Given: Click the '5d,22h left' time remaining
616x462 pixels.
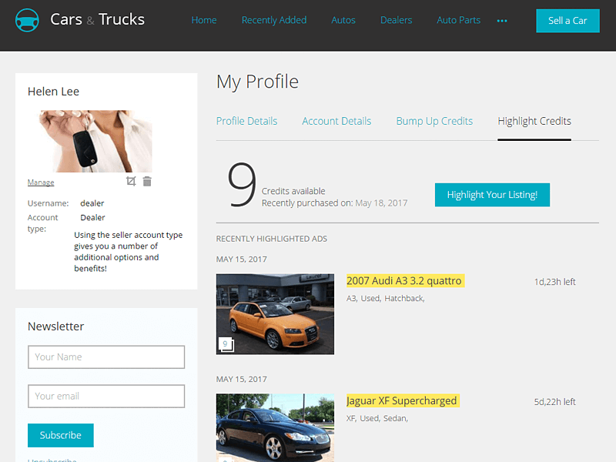Looking at the screenshot, I should click(554, 401).
